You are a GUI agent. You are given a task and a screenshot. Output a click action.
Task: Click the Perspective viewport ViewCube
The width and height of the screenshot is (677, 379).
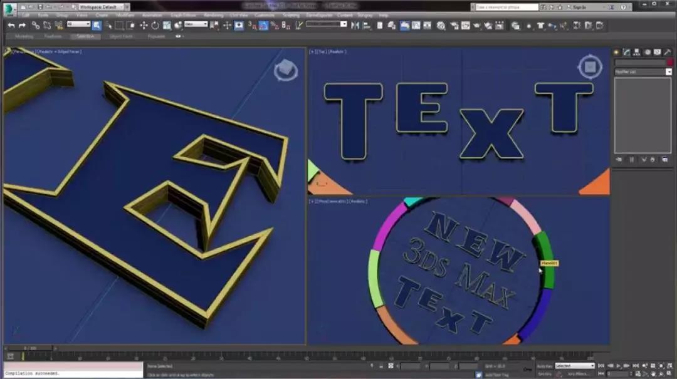(285, 70)
